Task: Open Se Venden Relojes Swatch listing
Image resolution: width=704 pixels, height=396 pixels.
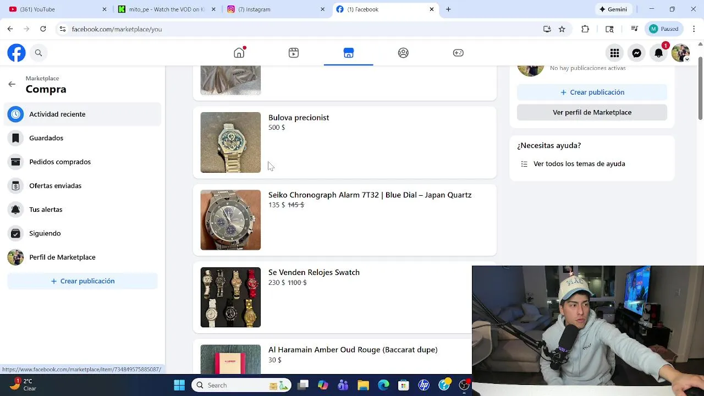Action: point(314,272)
